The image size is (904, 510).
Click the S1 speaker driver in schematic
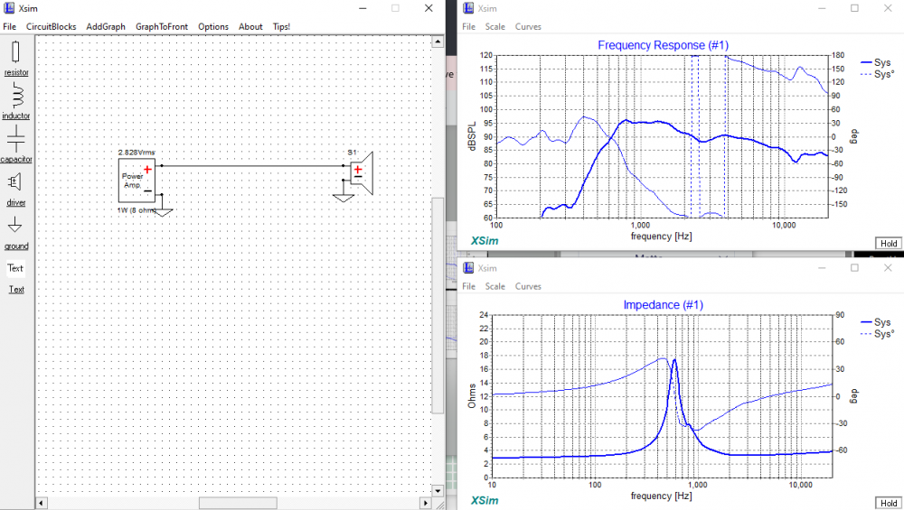tap(361, 172)
